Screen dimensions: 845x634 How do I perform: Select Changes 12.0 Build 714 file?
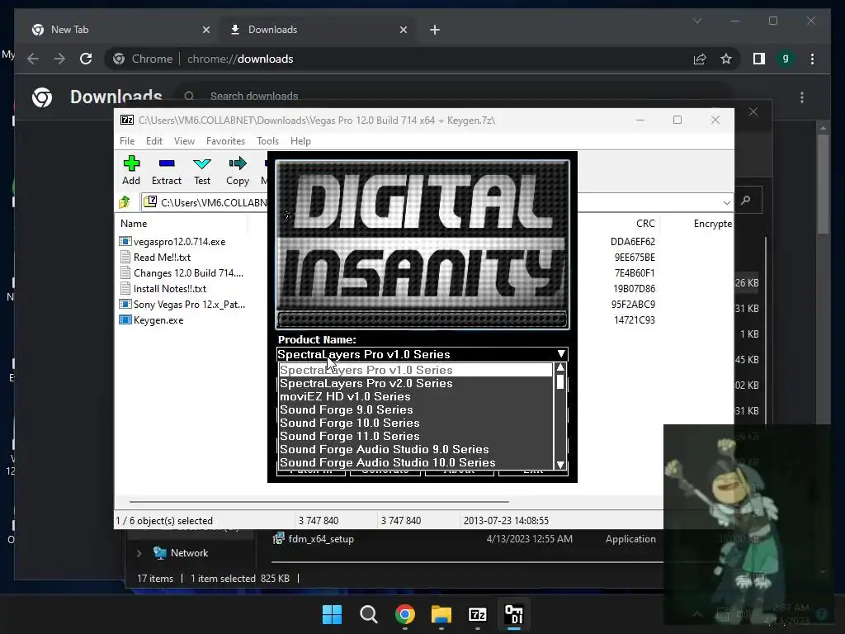[182, 272]
